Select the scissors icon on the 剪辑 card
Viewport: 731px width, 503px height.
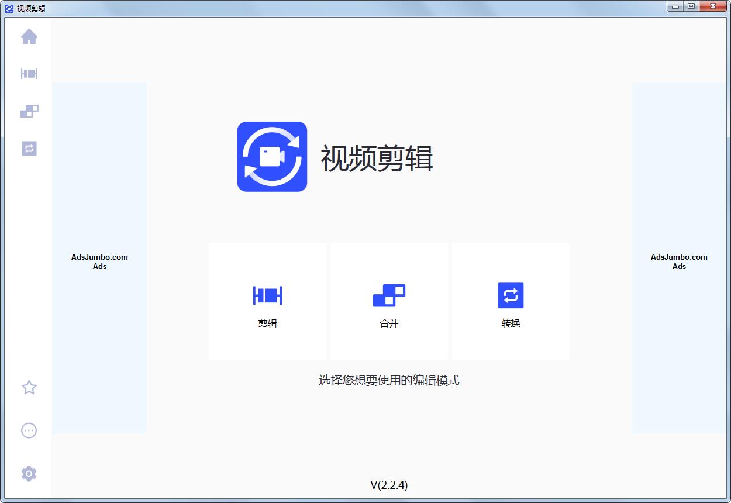(x=267, y=295)
